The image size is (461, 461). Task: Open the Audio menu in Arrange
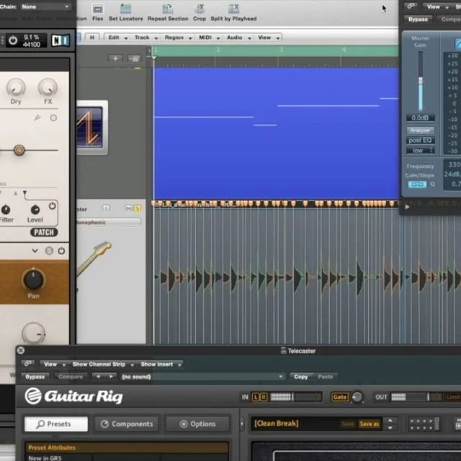[238, 37]
